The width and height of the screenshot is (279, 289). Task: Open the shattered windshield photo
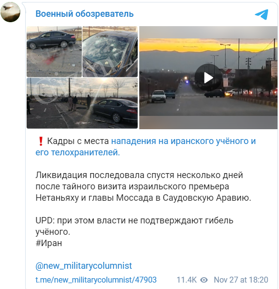(110, 52)
